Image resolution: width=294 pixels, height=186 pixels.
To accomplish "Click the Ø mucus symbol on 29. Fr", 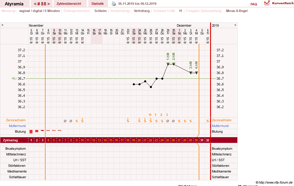I will click(168, 121).
